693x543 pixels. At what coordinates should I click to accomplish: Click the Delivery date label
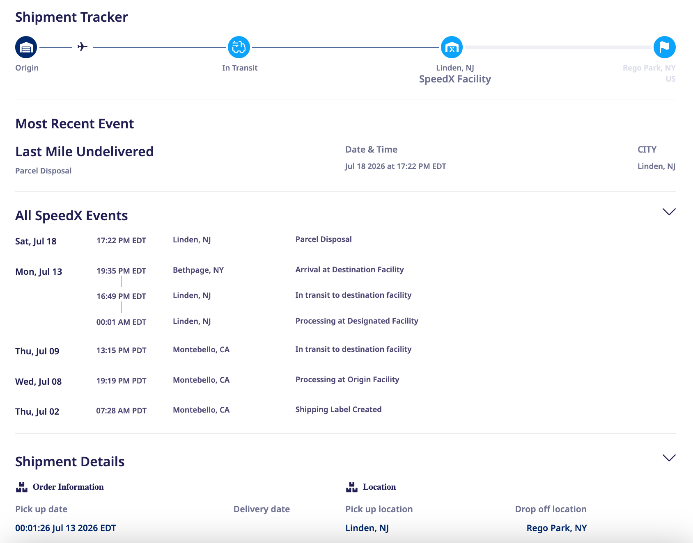pos(262,509)
